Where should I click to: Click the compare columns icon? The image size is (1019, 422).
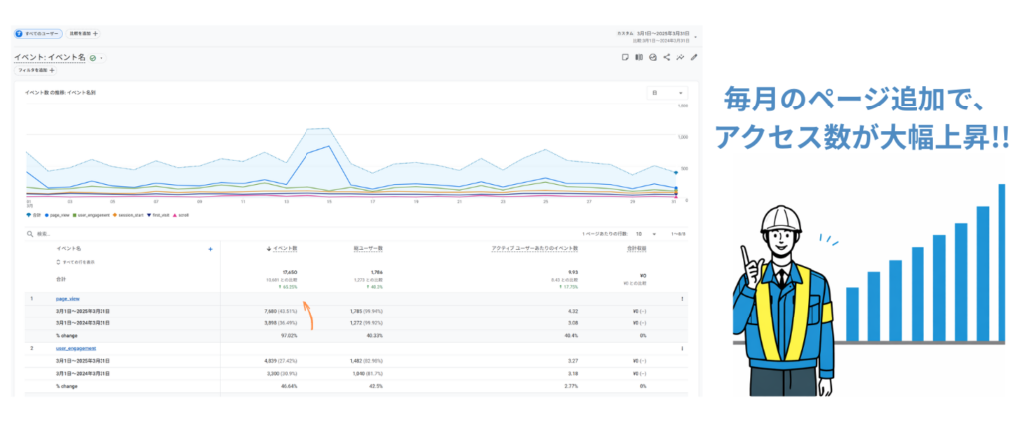pos(638,58)
